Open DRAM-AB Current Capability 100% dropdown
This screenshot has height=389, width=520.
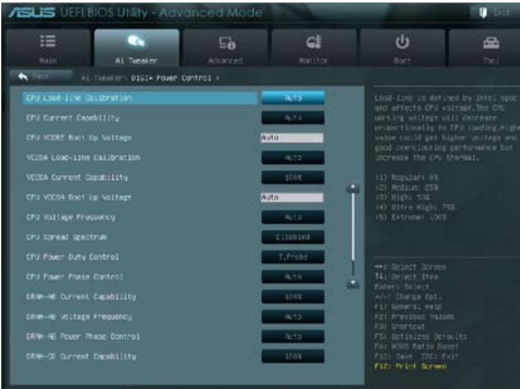click(x=293, y=297)
